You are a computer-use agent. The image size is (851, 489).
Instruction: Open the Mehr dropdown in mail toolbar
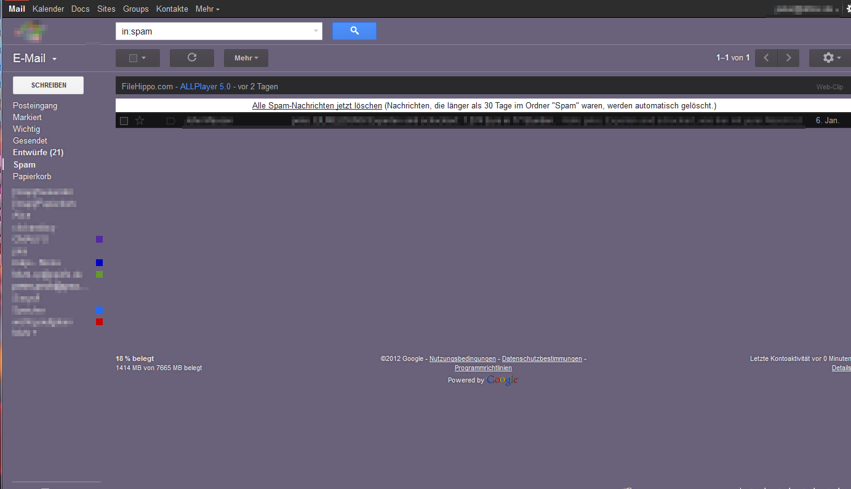[246, 58]
